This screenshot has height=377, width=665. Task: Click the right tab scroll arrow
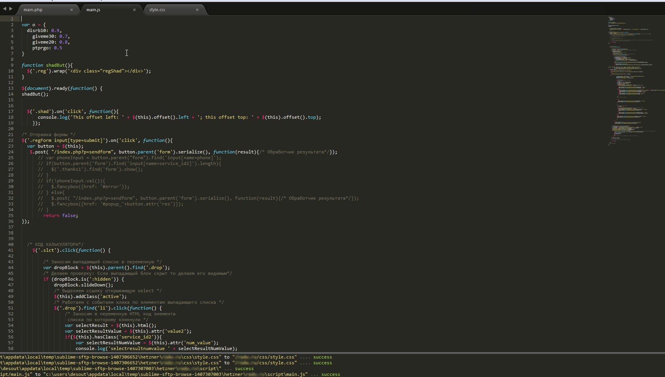(x=11, y=8)
